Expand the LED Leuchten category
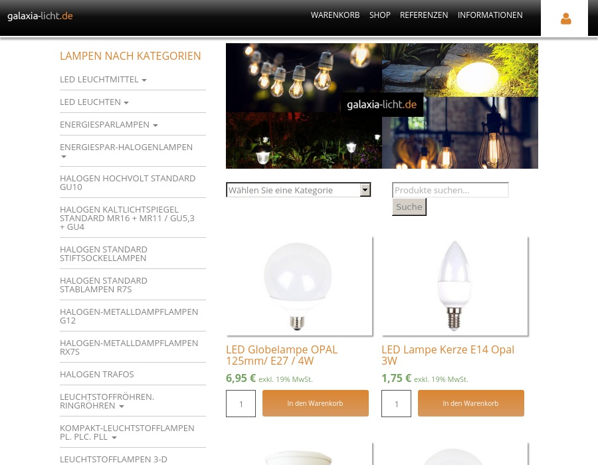The image size is (598, 465). coord(94,102)
